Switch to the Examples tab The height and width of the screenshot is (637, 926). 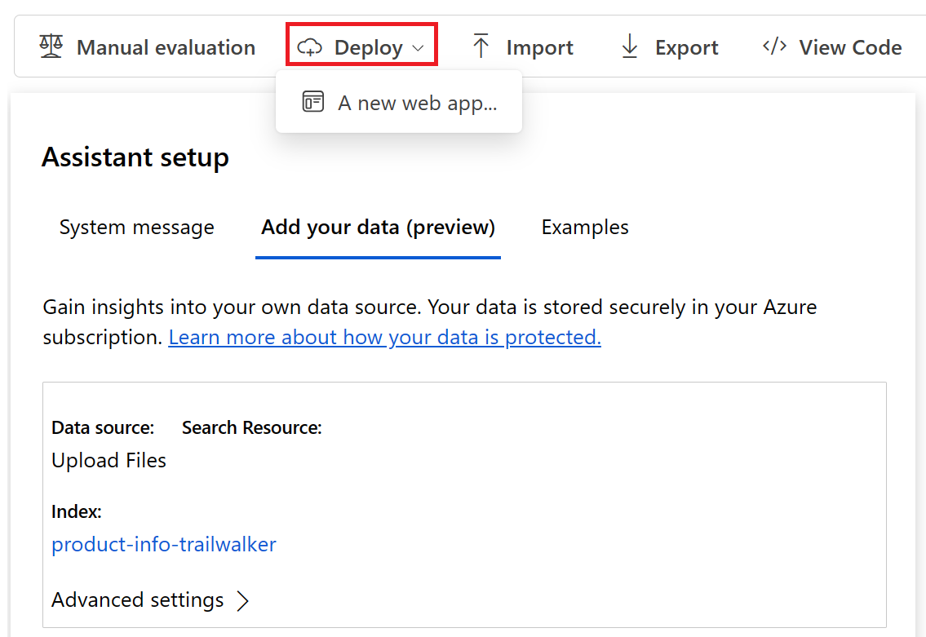click(585, 228)
